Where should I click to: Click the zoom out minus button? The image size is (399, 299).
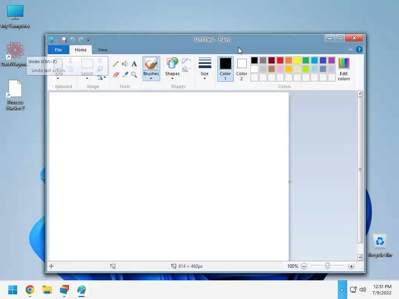pyautogui.click(x=304, y=266)
